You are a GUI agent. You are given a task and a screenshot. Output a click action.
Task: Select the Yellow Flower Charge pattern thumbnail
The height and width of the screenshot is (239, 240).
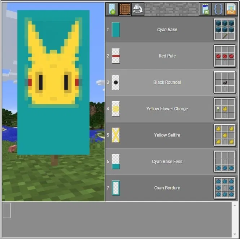pyautogui.click(x=116, y=109)
